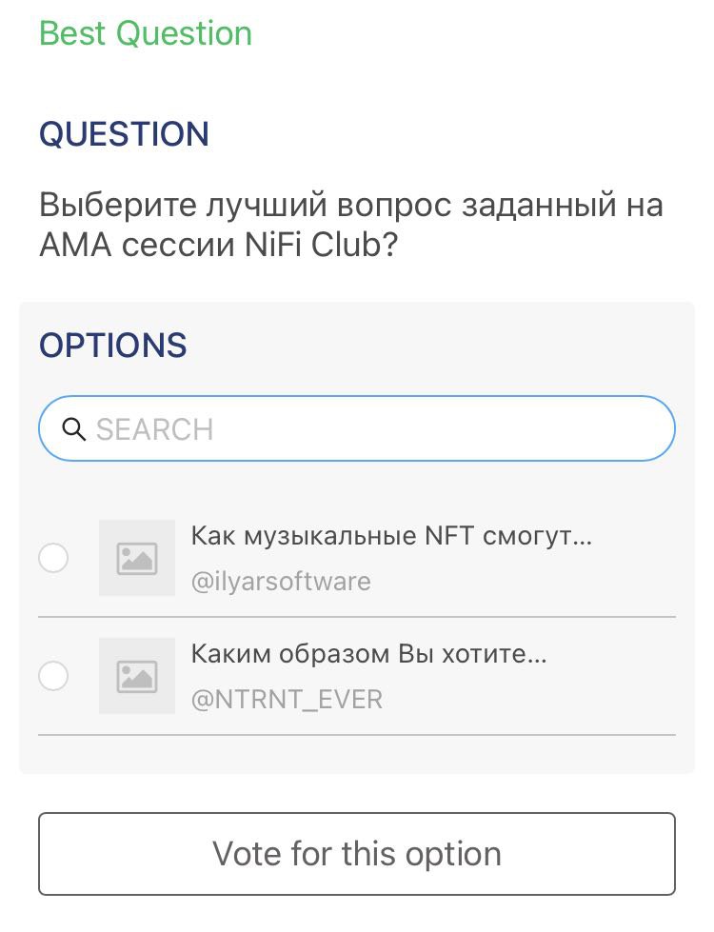Screen dimensions: 714x932
Task: Click "NiFi Club?" in the question text
Action: click(x=321, y=246)
